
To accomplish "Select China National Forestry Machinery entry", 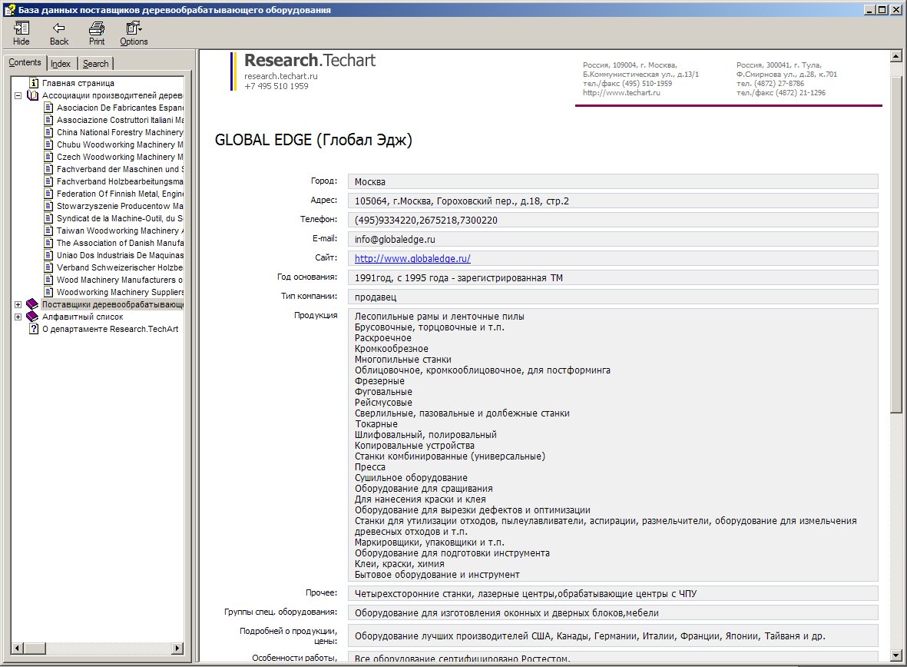I will (120, 132).
